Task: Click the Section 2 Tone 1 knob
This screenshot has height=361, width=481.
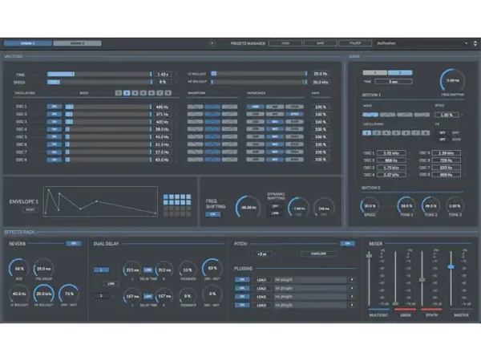Action: 406,206
